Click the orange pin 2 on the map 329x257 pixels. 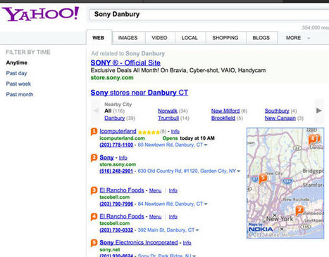point(299,211)
